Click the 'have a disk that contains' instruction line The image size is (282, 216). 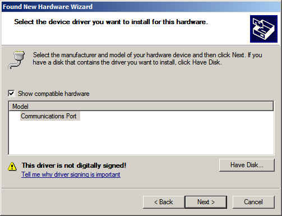[127, 62]
